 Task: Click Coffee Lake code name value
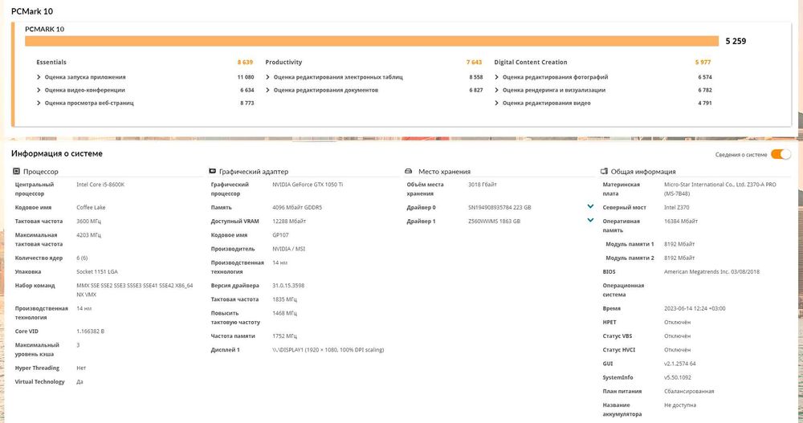pos(91,207)
